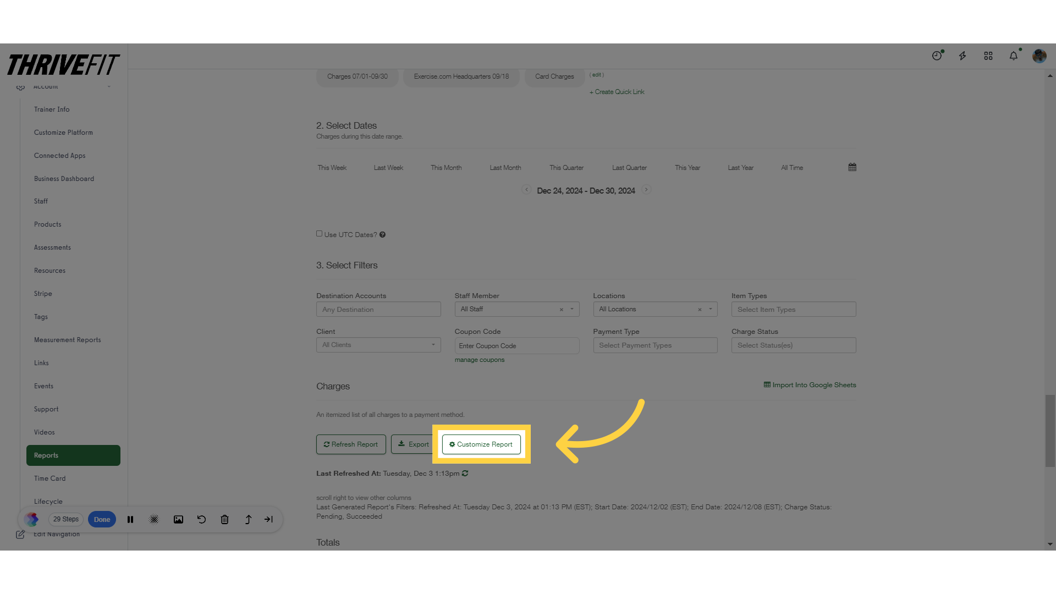Click the This Week date range tab

333,168
